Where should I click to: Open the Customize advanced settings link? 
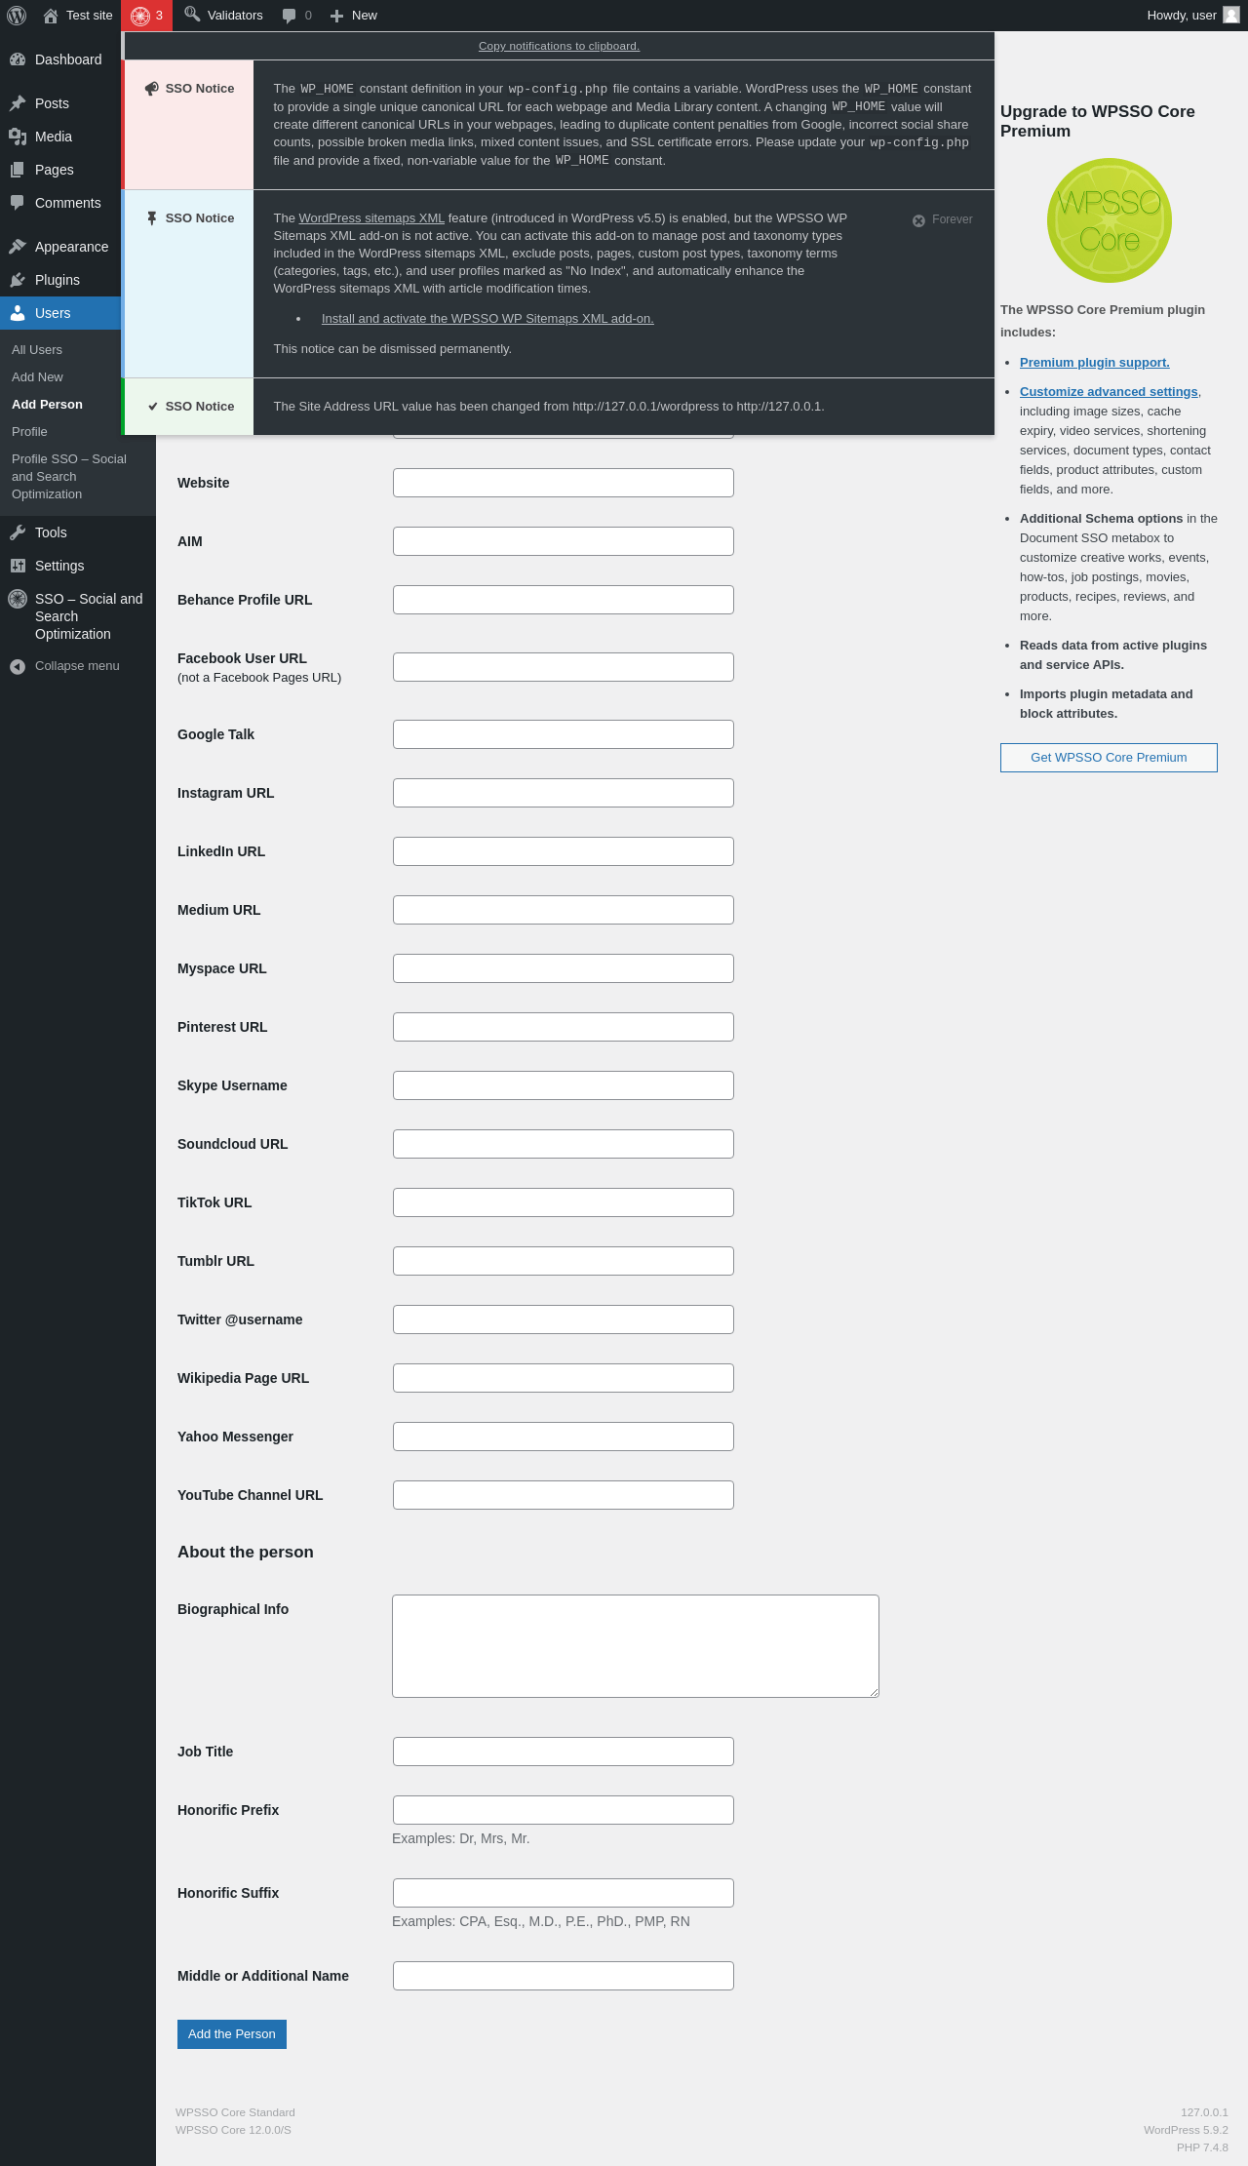(x=1109, y=392)
